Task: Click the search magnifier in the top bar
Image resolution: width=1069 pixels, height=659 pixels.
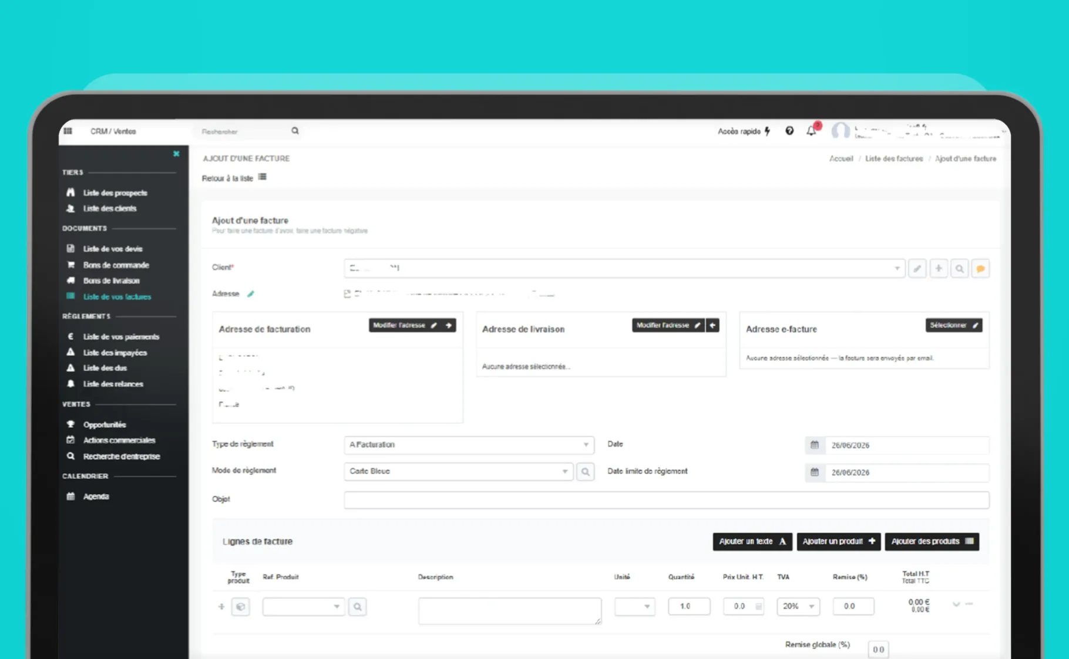Action: 295,131
